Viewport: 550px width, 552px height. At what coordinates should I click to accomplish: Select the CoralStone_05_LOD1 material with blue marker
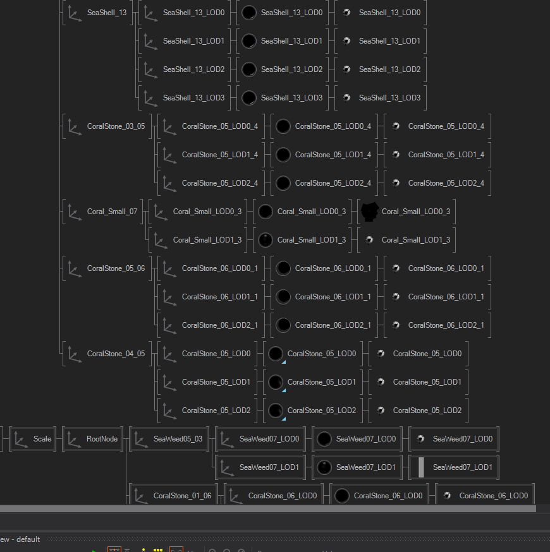(276, 382)
